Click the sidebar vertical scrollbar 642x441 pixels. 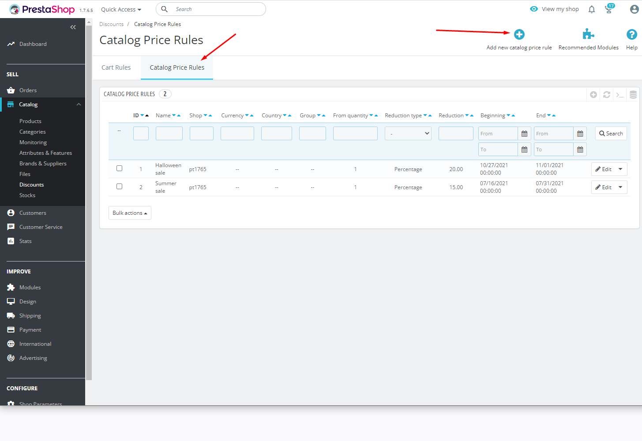tap(89, 203)
